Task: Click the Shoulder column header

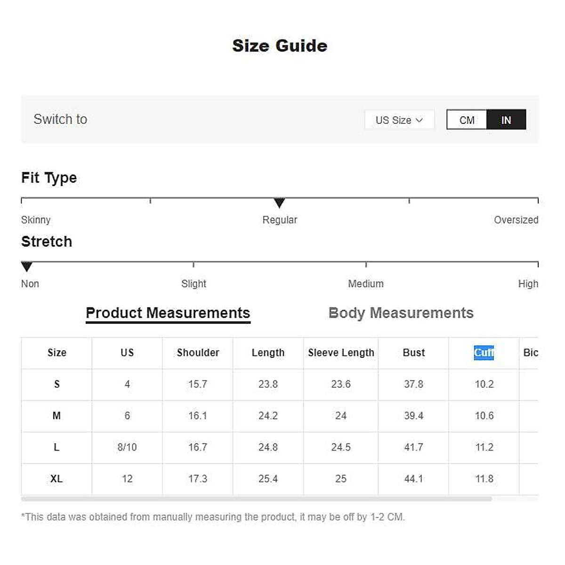Action: tap(198, 353)
